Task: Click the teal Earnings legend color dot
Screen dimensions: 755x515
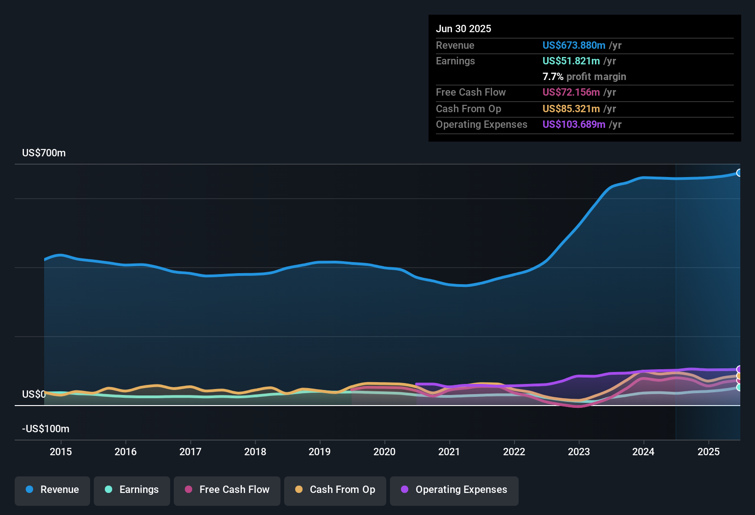Action: coord(109,489)
